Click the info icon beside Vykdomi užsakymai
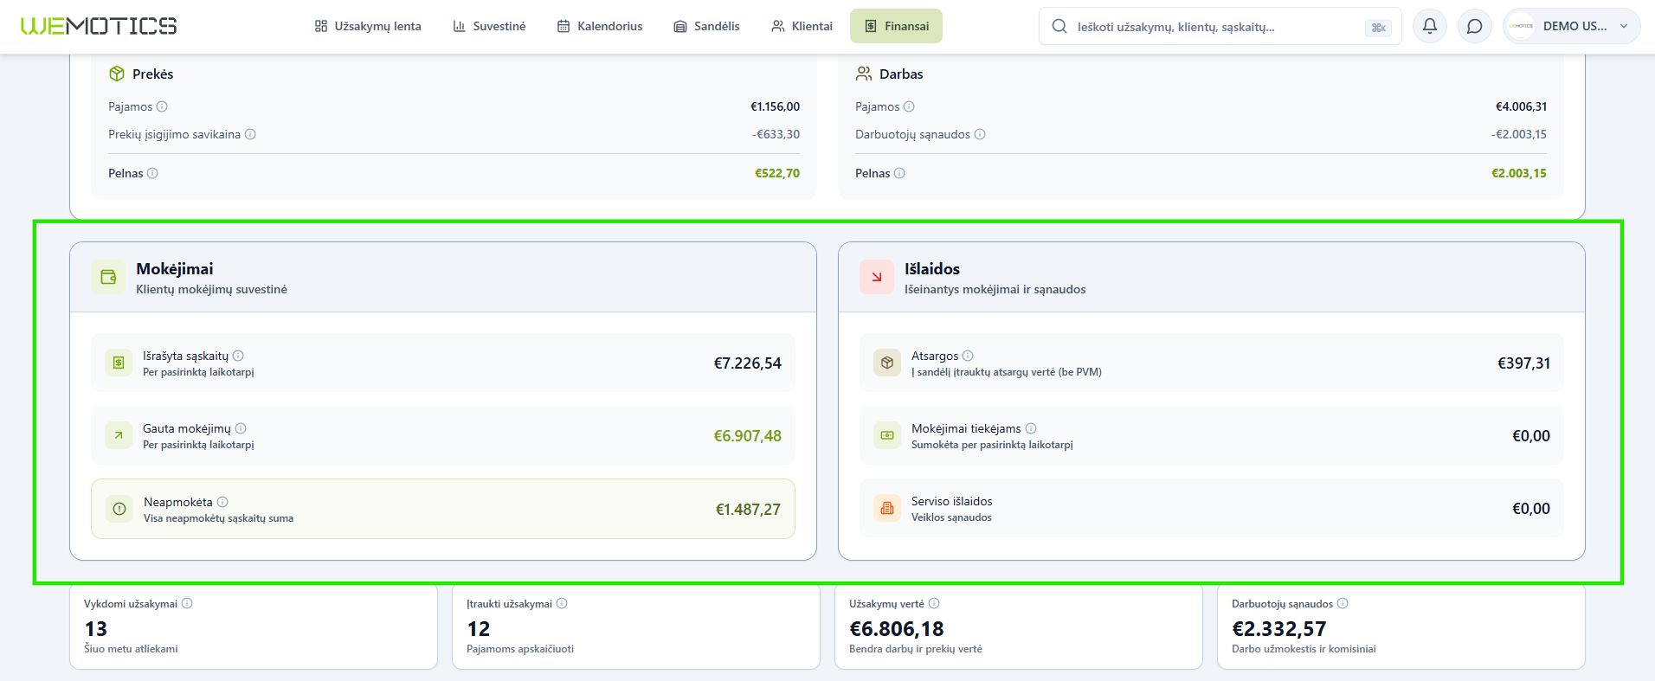The height and width of the screenshot is (681, 1655). point(187,604)
